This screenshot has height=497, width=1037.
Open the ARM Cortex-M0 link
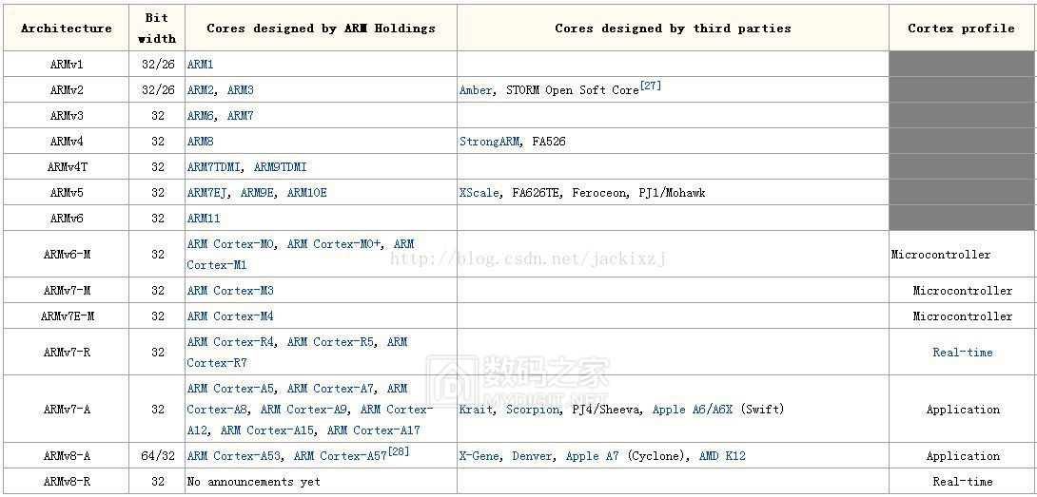(230, 244)
